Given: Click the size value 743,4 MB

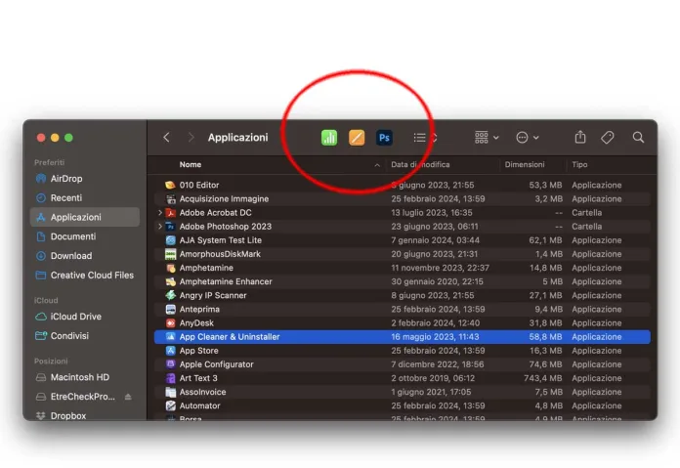Looking at the screenshot, I should pyautogui.click(x=543, y=378).
